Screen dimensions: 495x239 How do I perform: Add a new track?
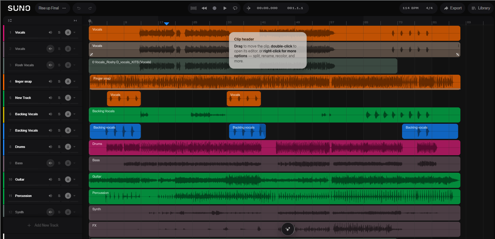43,225
